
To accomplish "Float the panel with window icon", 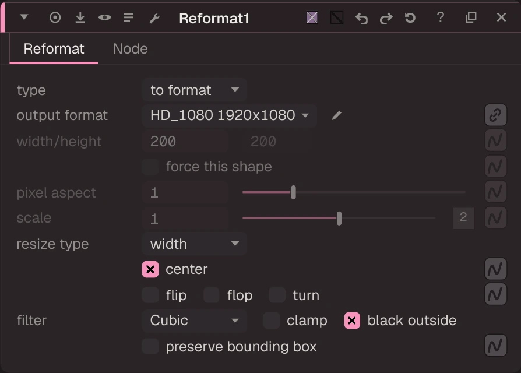I will 471,17.
